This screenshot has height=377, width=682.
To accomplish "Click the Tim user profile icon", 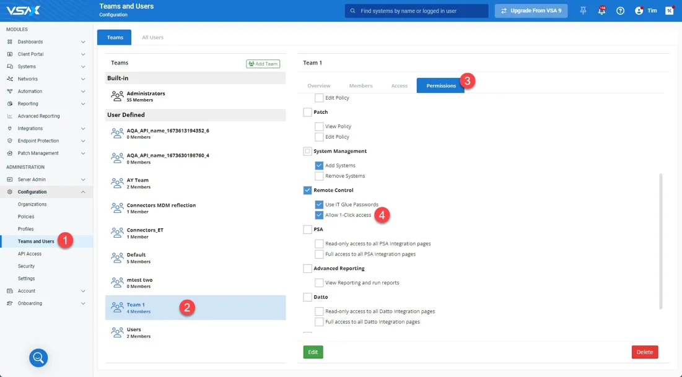I will tap(639, 11).
